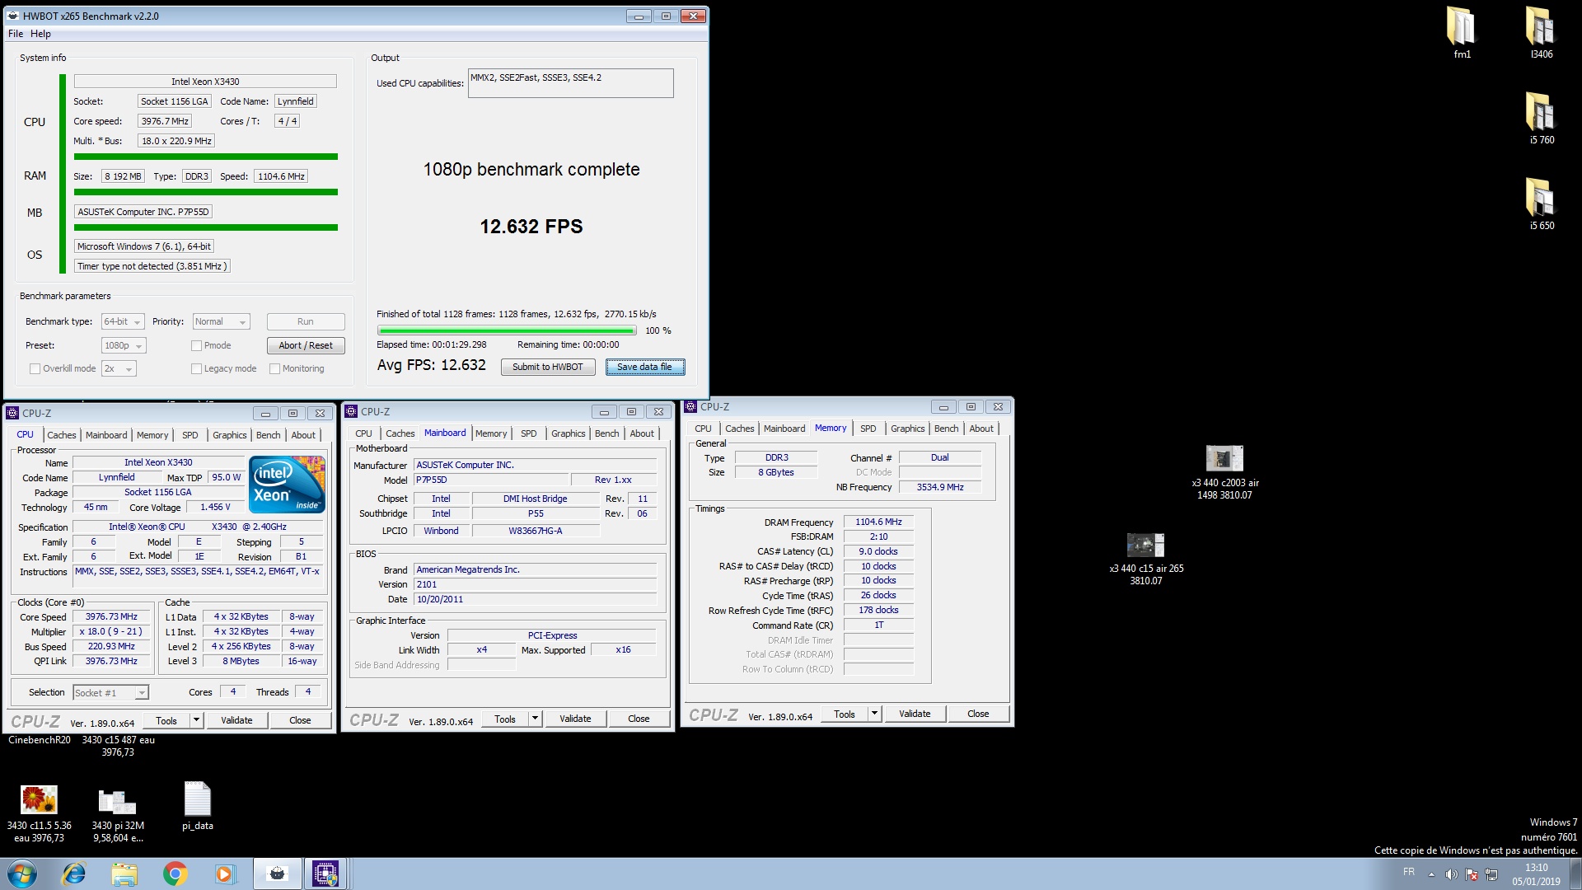Open the Help menu in HWBOT x265
Image resolution: width=1582 pixels, height=890 pixels.
[40, 34]
